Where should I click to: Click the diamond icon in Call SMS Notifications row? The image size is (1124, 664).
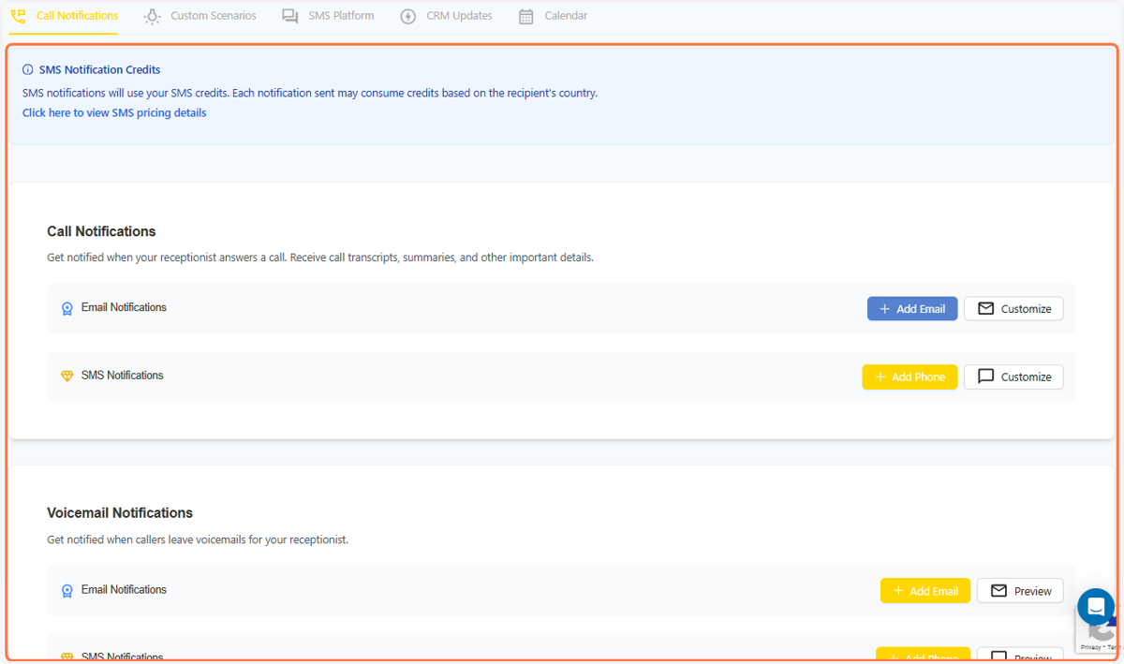coord(67,376)
